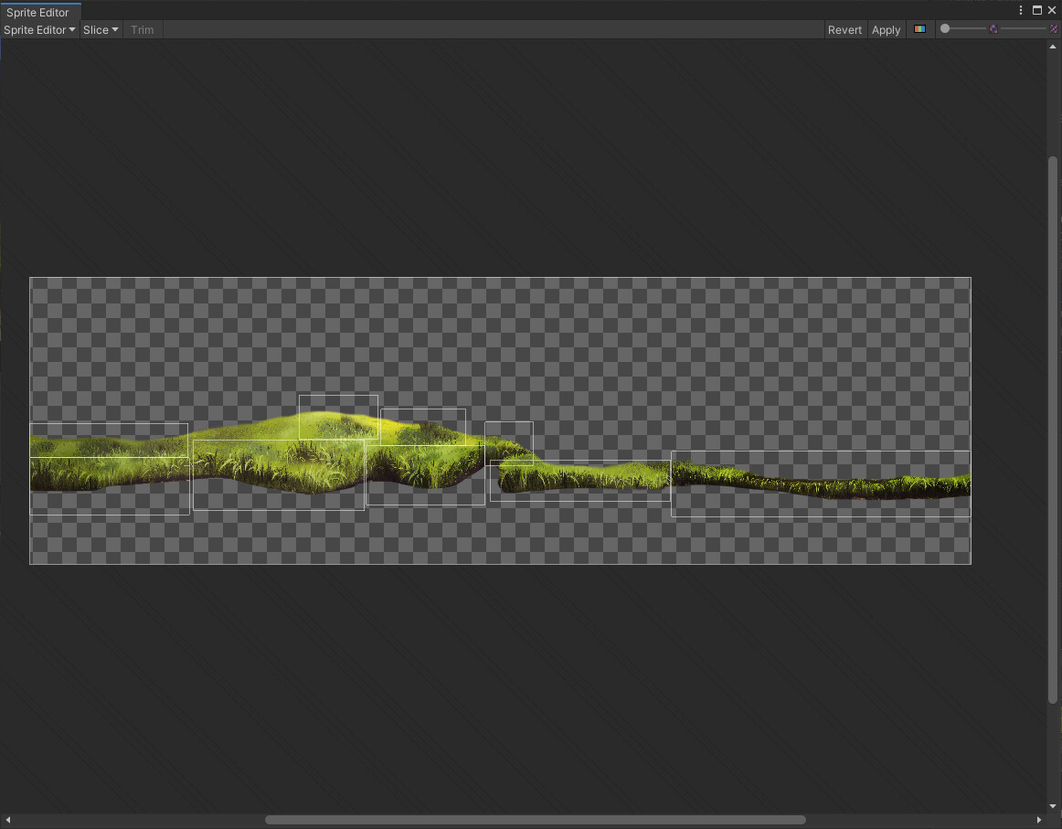
Task: Click the horizontal scrollbar left arrow
Action: [6, 820]
